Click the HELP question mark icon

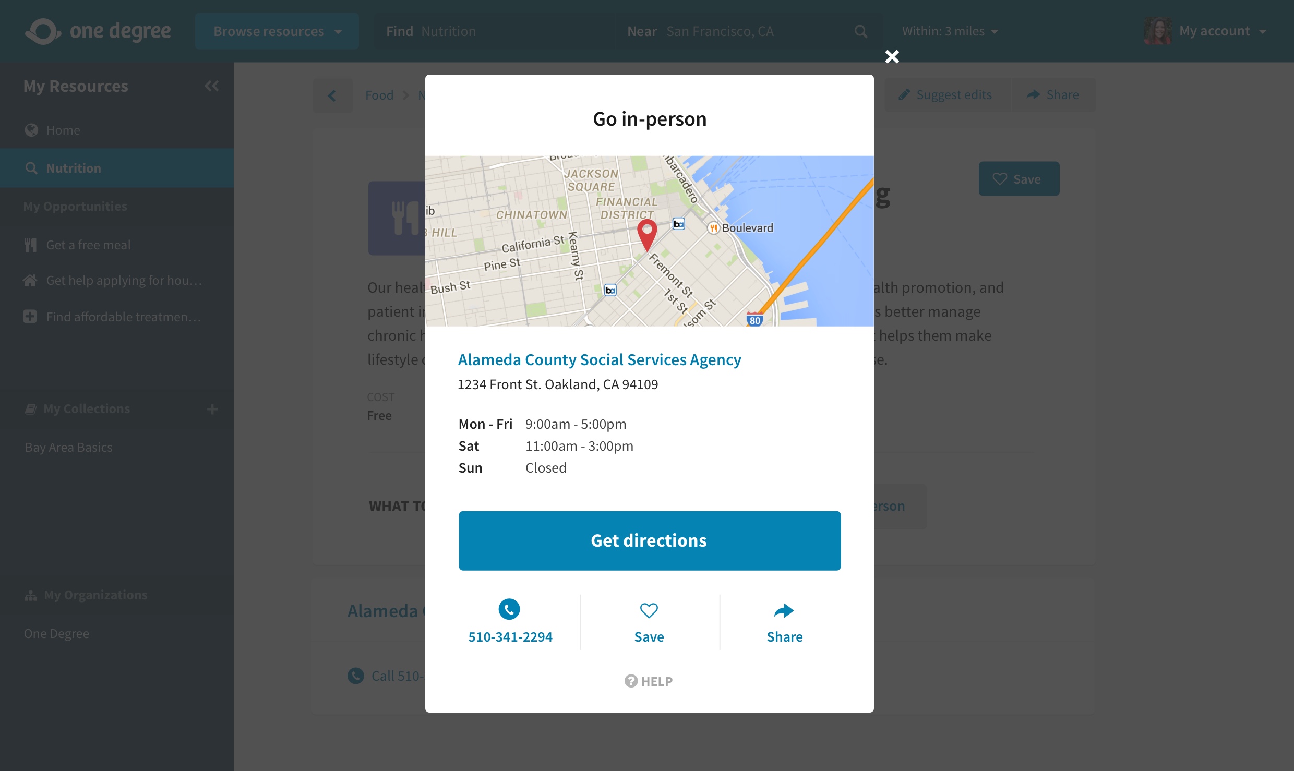pos(631,681)
